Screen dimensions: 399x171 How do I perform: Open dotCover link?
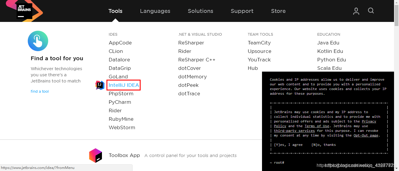click(190, 68)
